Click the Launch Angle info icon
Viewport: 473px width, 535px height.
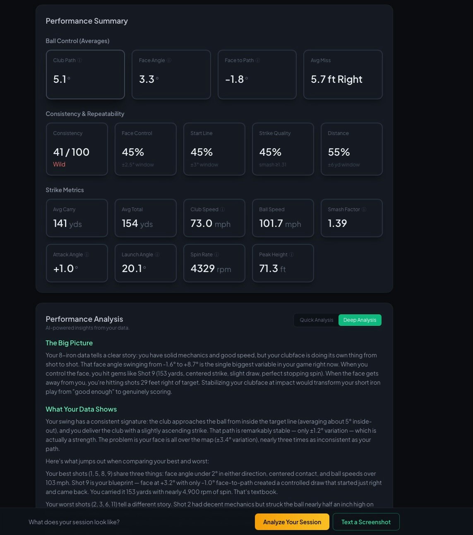click(157, 255)
